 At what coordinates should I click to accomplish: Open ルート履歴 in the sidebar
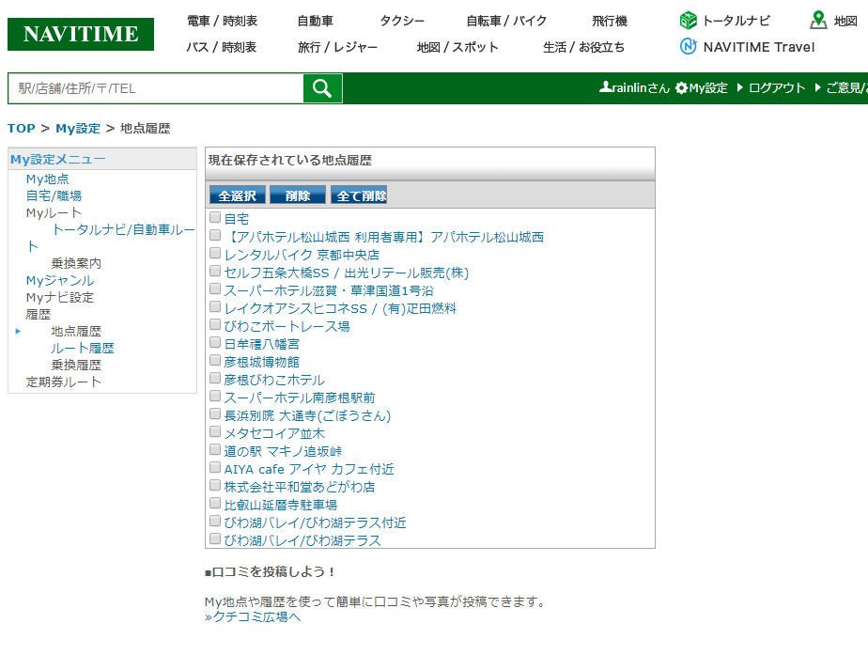[x=83, y=348]
